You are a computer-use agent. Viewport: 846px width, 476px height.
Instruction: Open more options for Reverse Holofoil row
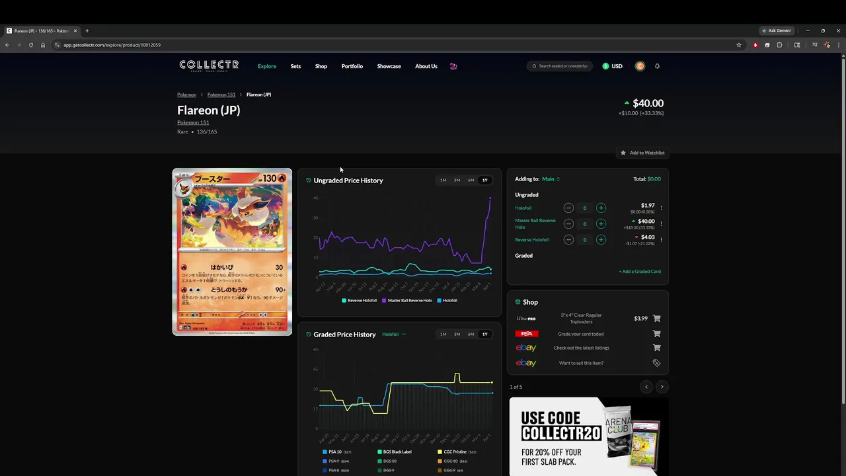click(661, 239)
